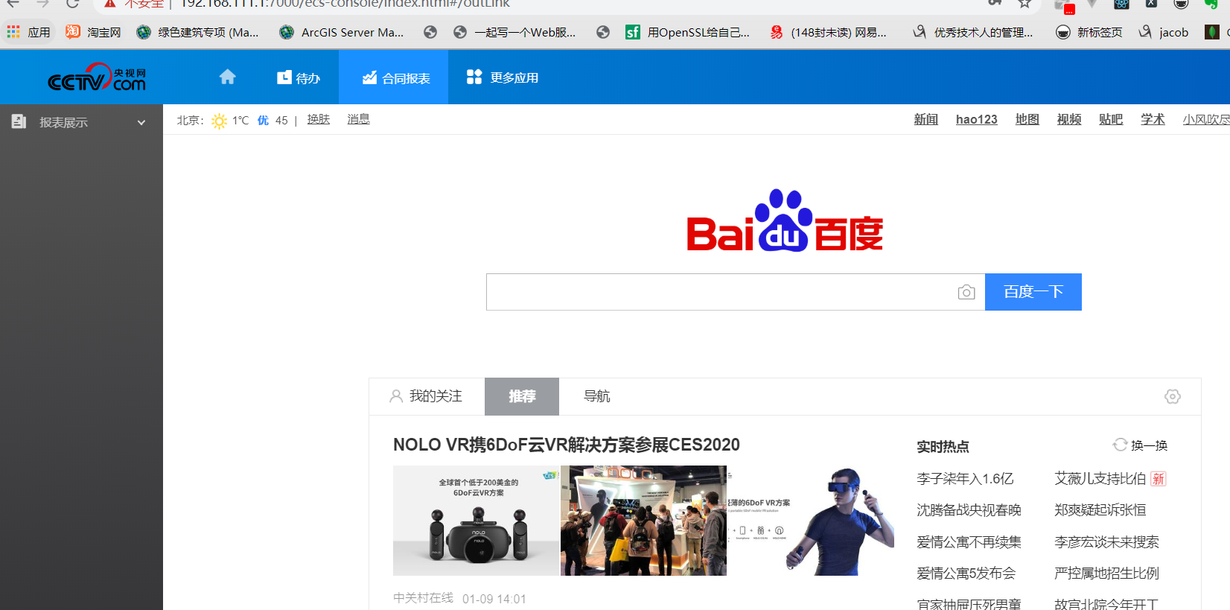Open the 待办 tab
Screen dimensions: 1230x610
pos(299,77)
